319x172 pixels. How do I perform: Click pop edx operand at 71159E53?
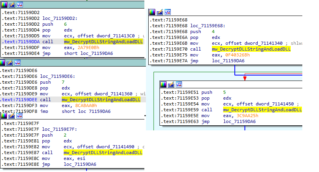pyautogui.click(x=227, y=98)
